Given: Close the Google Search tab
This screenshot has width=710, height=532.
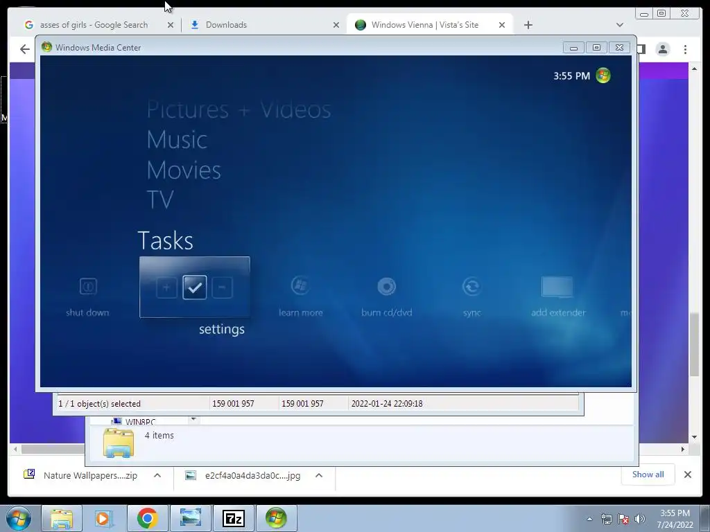Looking at the screenshot, I should (x=171, y=25).
